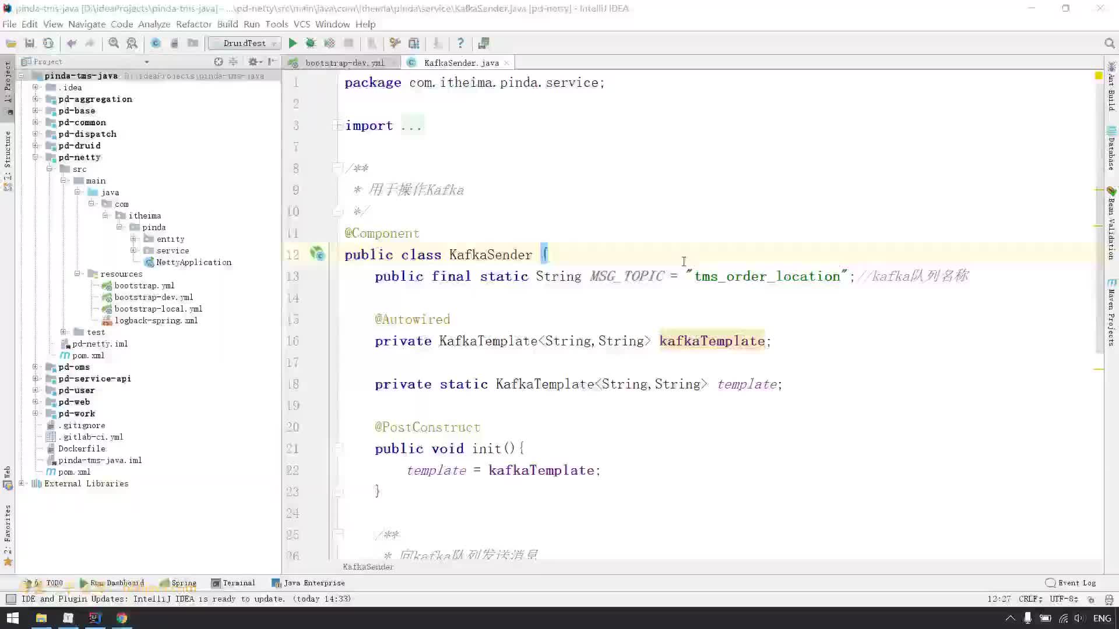Image resolution: width=1119 pixels, height=629 pixels.
Task: Open File Explorer from the taskbar
Action: 41,618
